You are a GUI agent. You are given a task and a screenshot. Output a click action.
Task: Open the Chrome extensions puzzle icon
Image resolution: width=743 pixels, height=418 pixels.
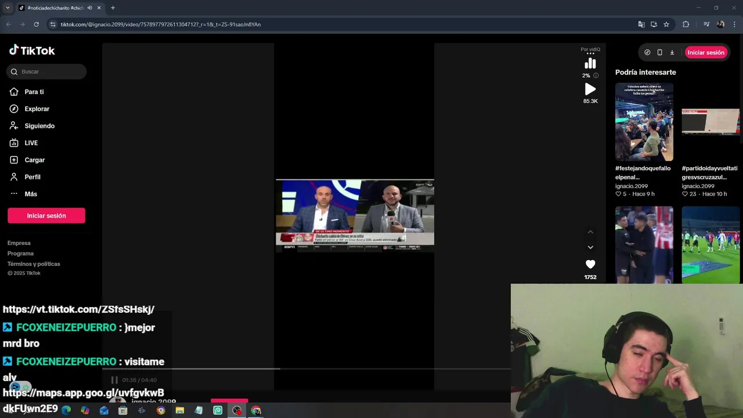click(x=686, y=24)
